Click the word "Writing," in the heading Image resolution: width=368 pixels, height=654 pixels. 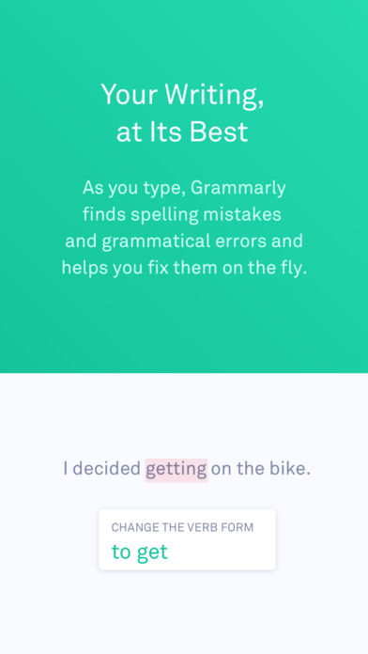tap(214, 96)
